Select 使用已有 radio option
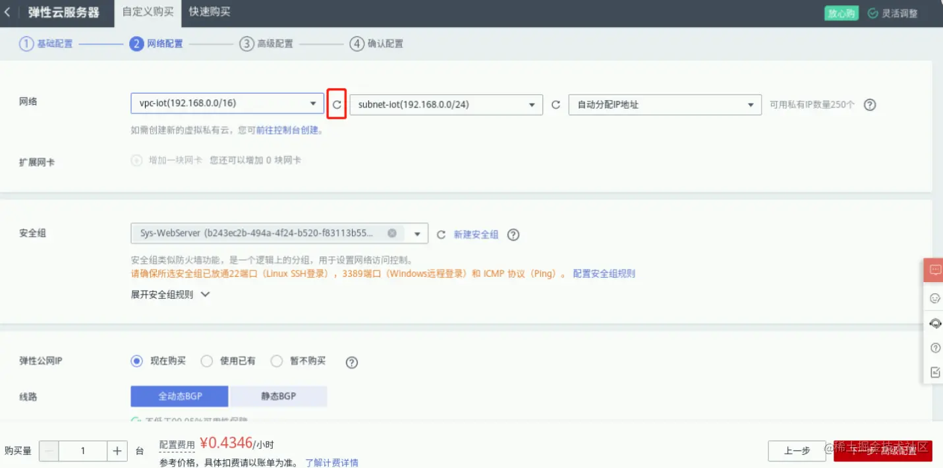The image size is (943, 468). (x=207, y=361)
